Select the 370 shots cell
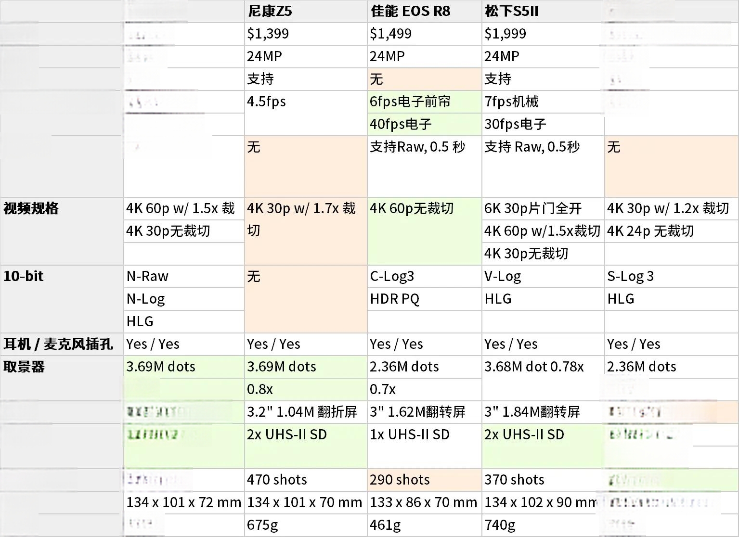This screenshot has height=537, width=739. pos(543,480)
